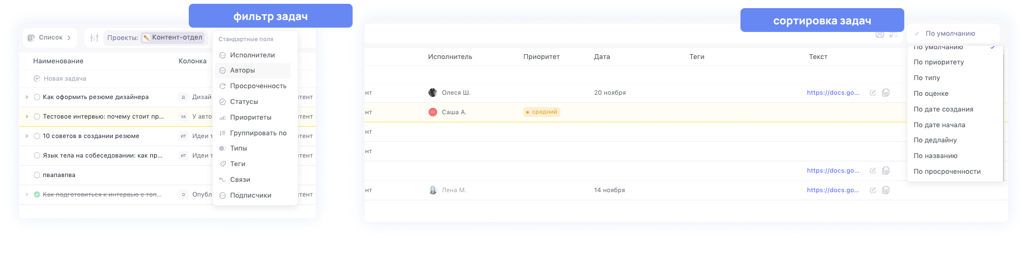Click the filter sliders icon
Image resolution: width=1022 pixels, height=255 pixels.
click(94, 38)
